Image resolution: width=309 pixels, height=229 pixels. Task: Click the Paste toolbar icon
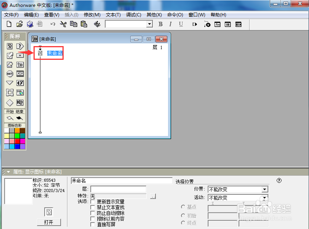point(84,24)
